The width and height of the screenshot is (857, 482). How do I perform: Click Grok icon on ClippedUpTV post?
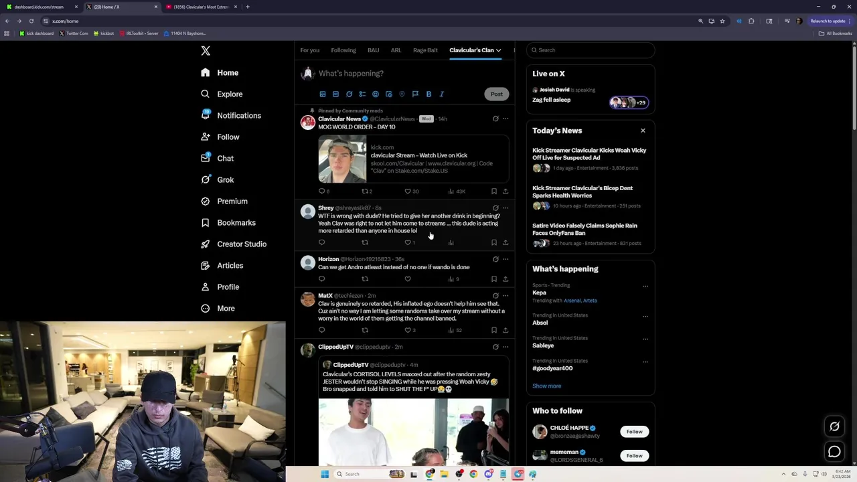coord(495,347)
